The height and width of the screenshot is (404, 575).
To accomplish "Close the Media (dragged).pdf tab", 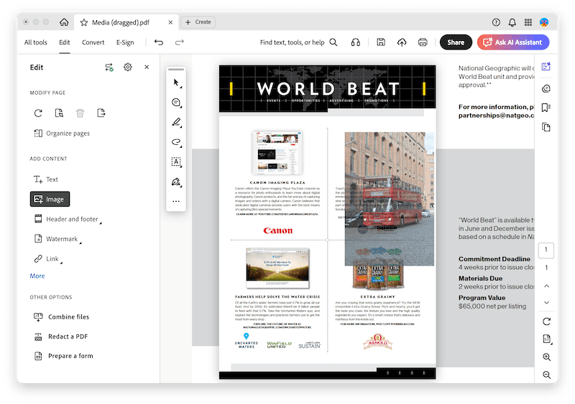I will click(170, 22).
